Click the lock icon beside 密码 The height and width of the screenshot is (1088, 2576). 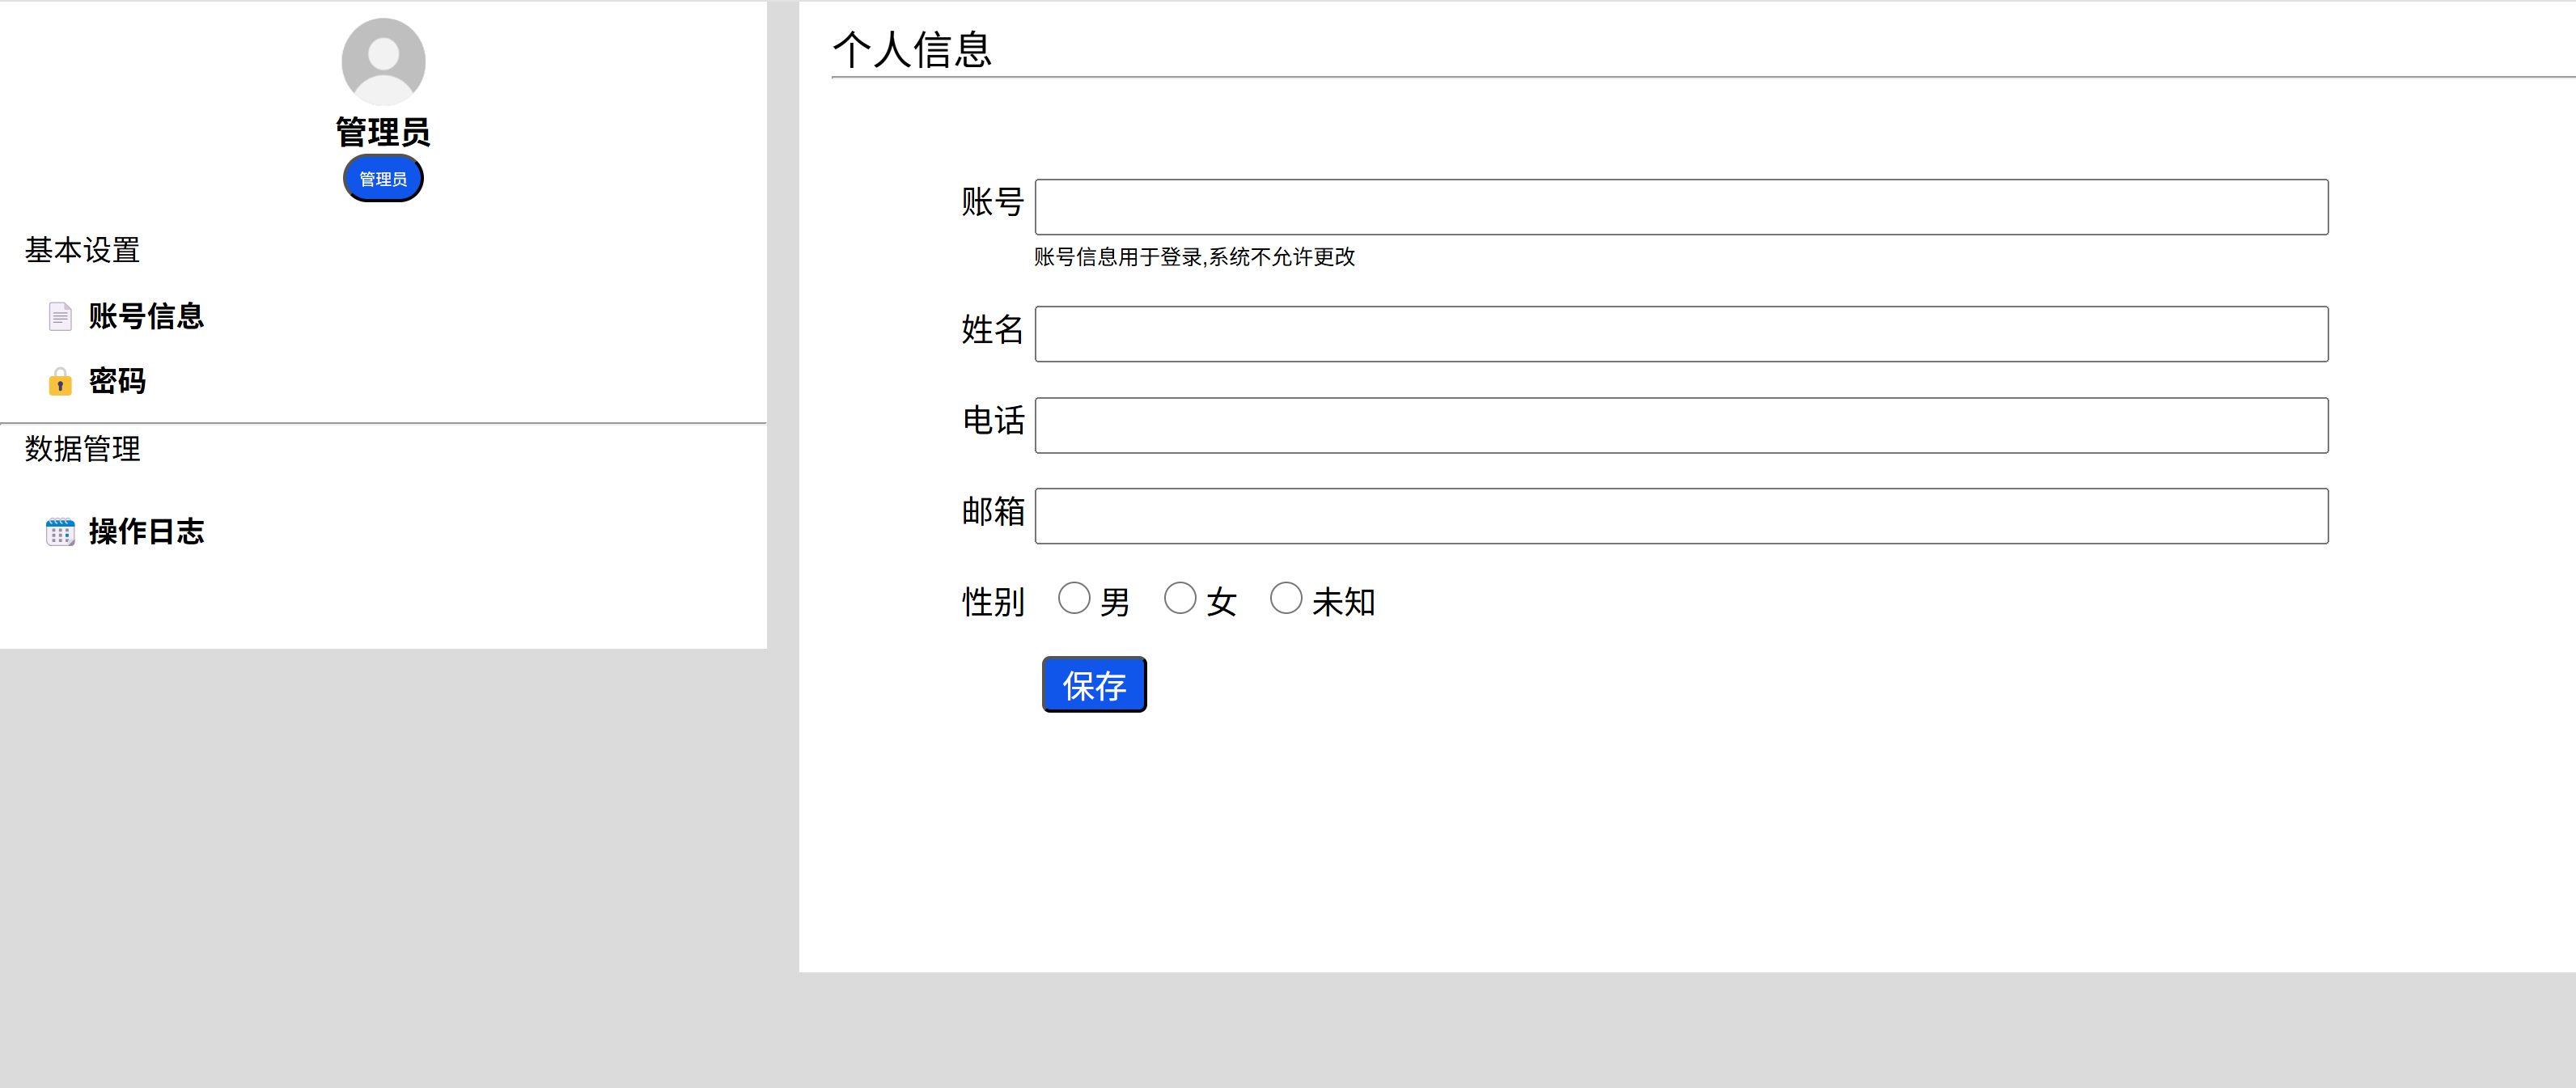(x=60, y=382)
